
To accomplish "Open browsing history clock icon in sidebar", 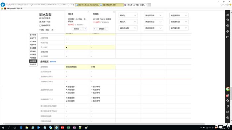I will 228,25.
